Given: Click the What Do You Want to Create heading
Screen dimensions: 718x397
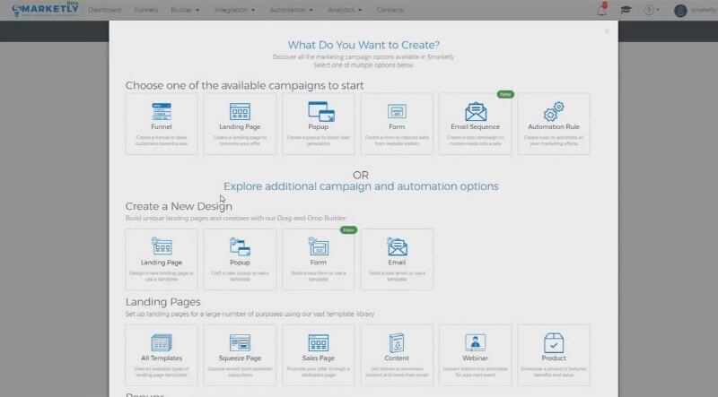Looking at the screenshot, I should click(363, 45).
